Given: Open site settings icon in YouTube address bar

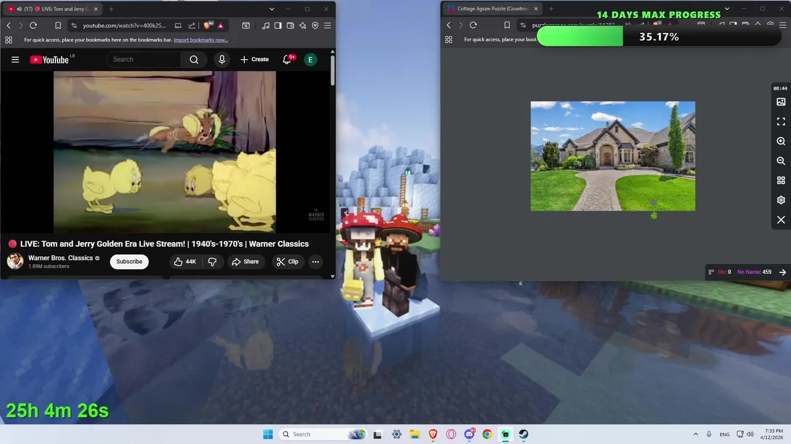Looking at the screenshot, I should [x=74, y=25].
